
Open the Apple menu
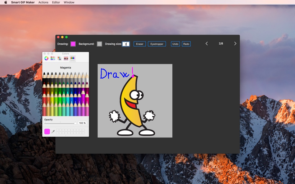tap(6, 2)
